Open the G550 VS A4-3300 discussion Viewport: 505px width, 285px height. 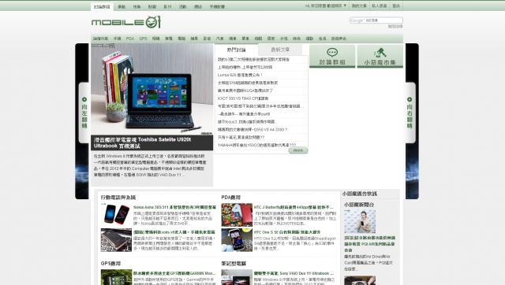[x=252, y=129]
